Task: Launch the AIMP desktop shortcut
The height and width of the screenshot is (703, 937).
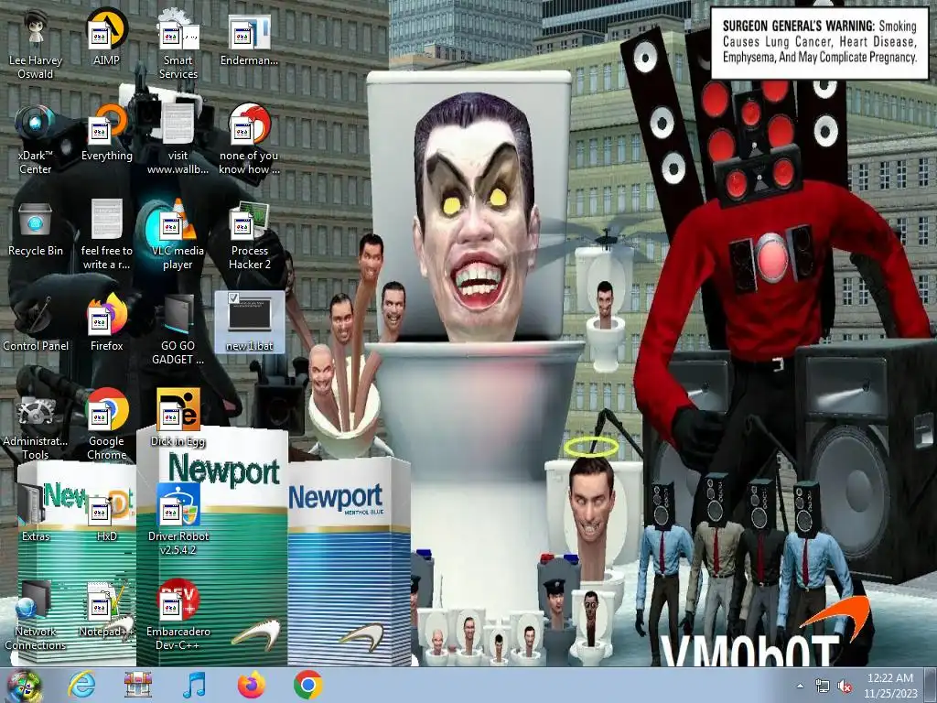Action: tap(106, 38)
